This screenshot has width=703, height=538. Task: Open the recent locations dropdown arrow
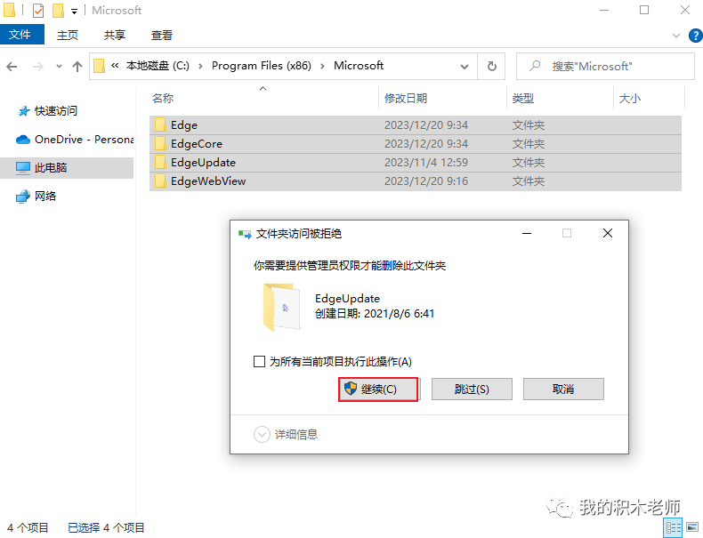59,67
